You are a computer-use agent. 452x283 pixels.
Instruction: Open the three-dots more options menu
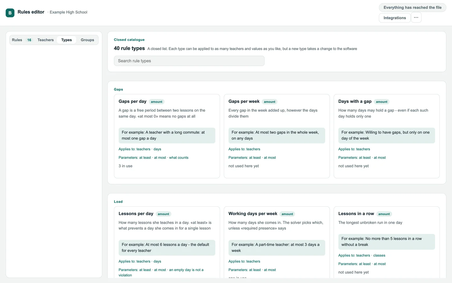(416, 18)
